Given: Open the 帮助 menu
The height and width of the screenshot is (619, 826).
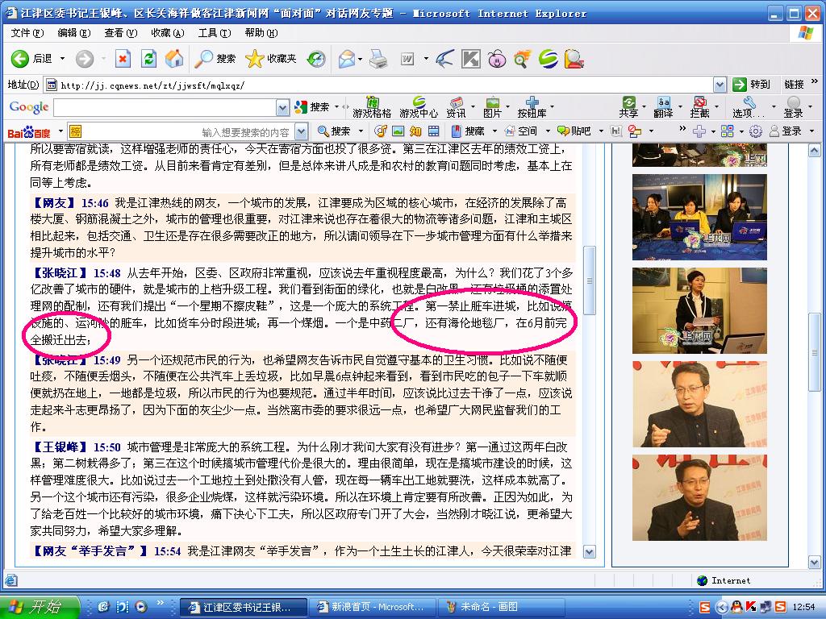Looking at the screenshot, I should click(261, 33).
